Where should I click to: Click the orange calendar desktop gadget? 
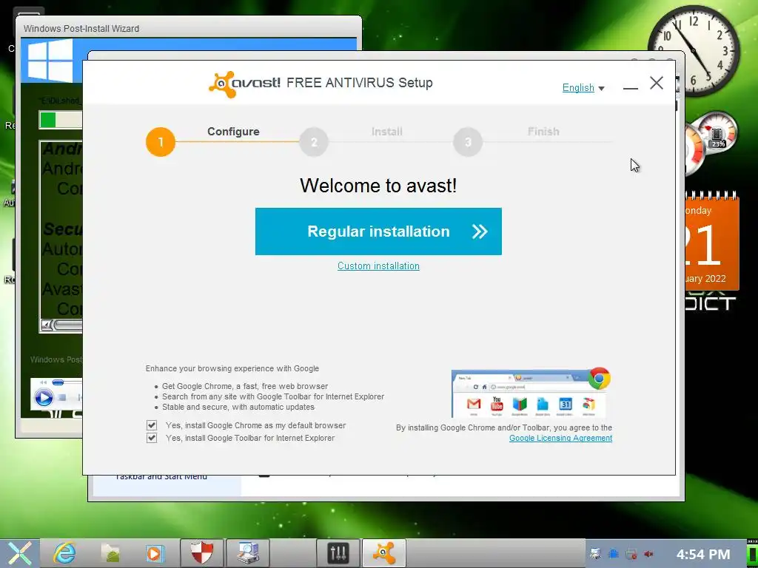point(711,242)
